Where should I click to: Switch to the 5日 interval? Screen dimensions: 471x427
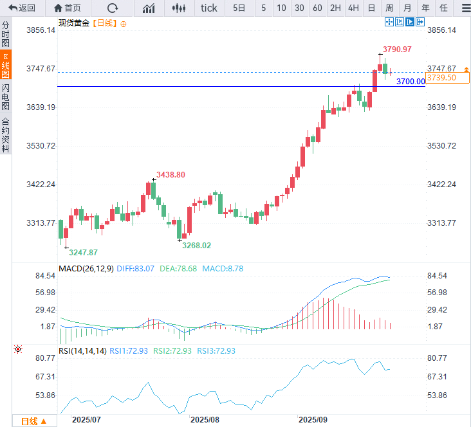239,8
